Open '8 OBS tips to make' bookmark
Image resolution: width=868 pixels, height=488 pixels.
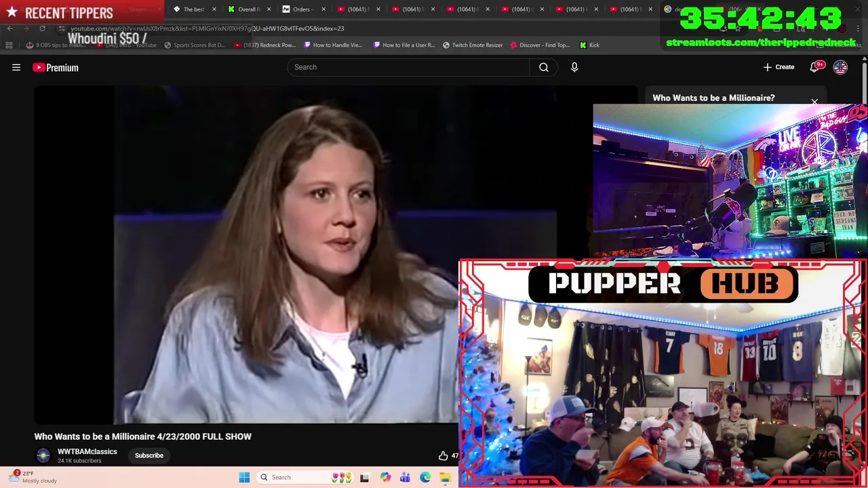(56, 45)
